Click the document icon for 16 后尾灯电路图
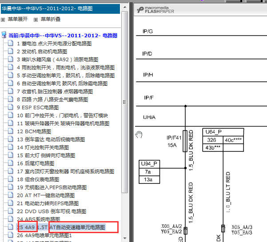This screenshot has height=242, width=267. (11, 163)
